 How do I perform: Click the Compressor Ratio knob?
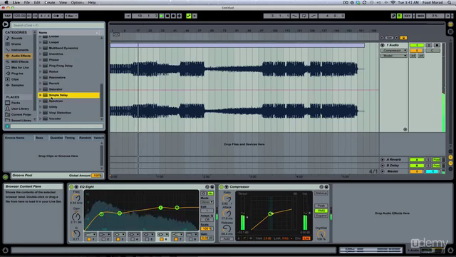click(x=227, y=198)
